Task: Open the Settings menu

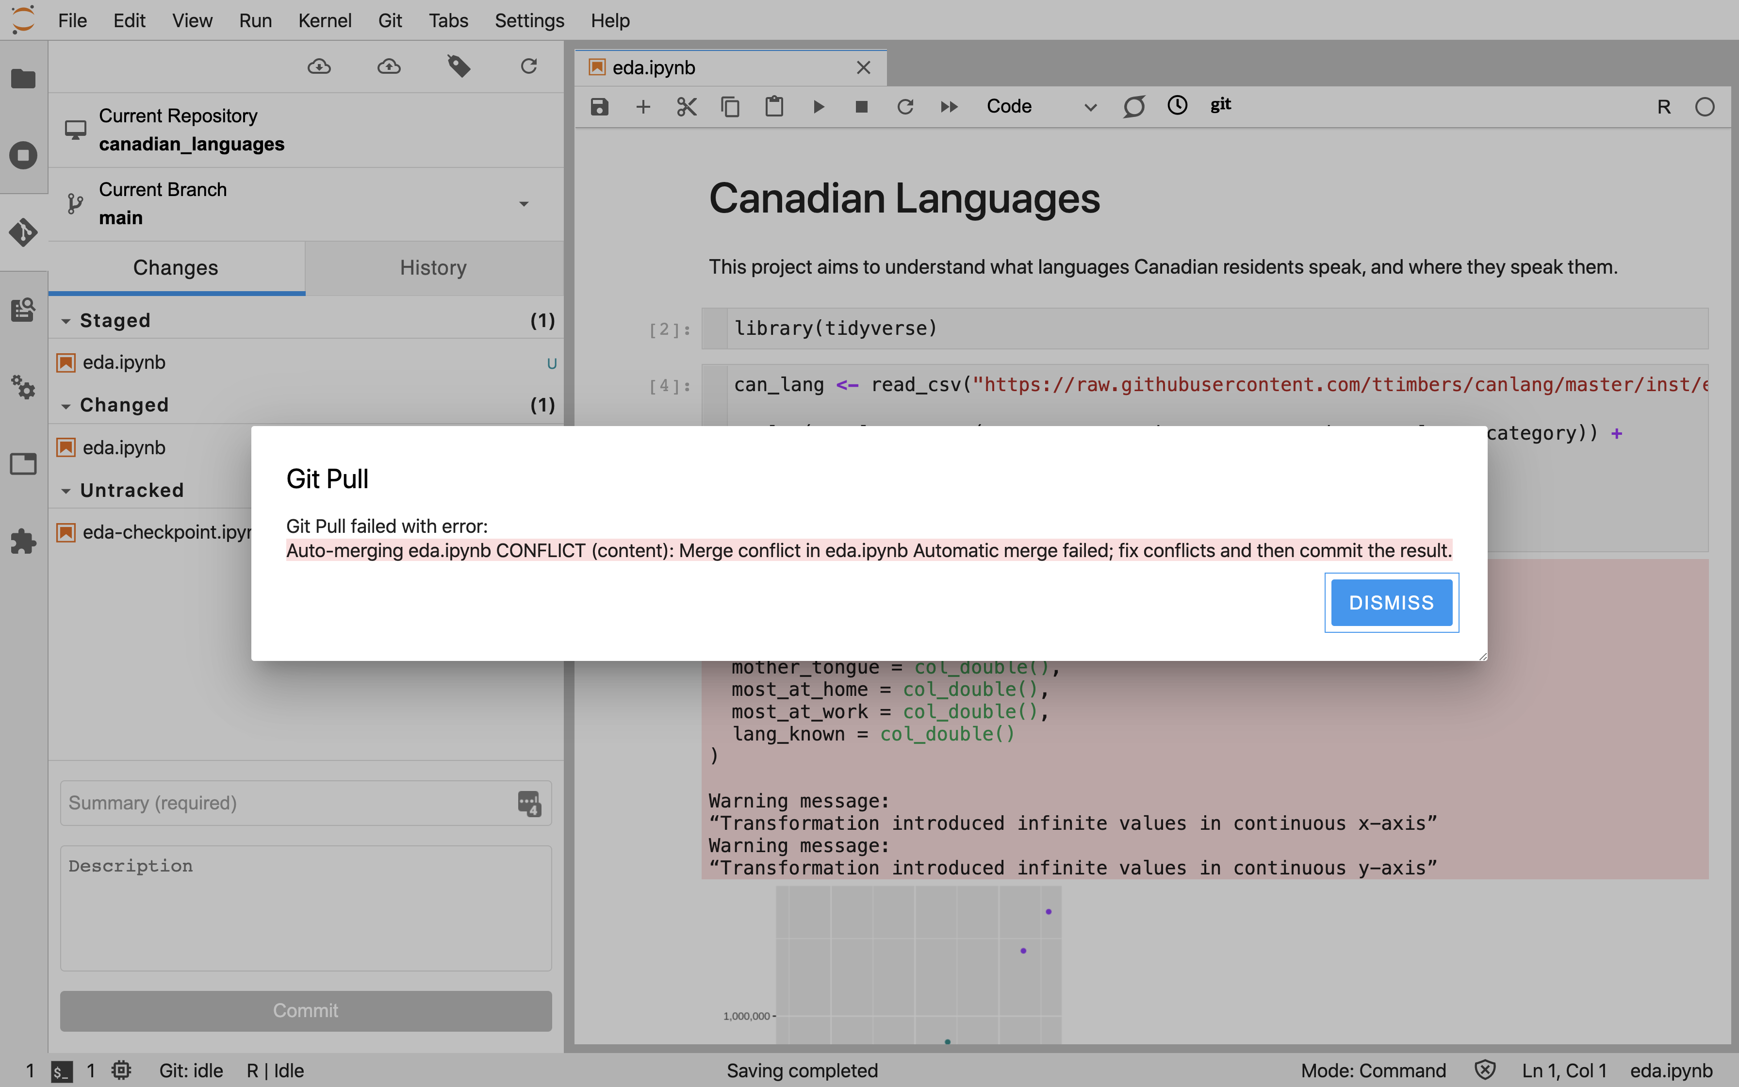Action: [529, 20]
